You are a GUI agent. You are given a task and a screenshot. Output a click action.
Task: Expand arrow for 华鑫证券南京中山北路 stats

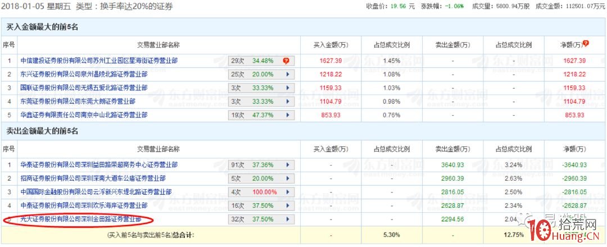[287, 115]
